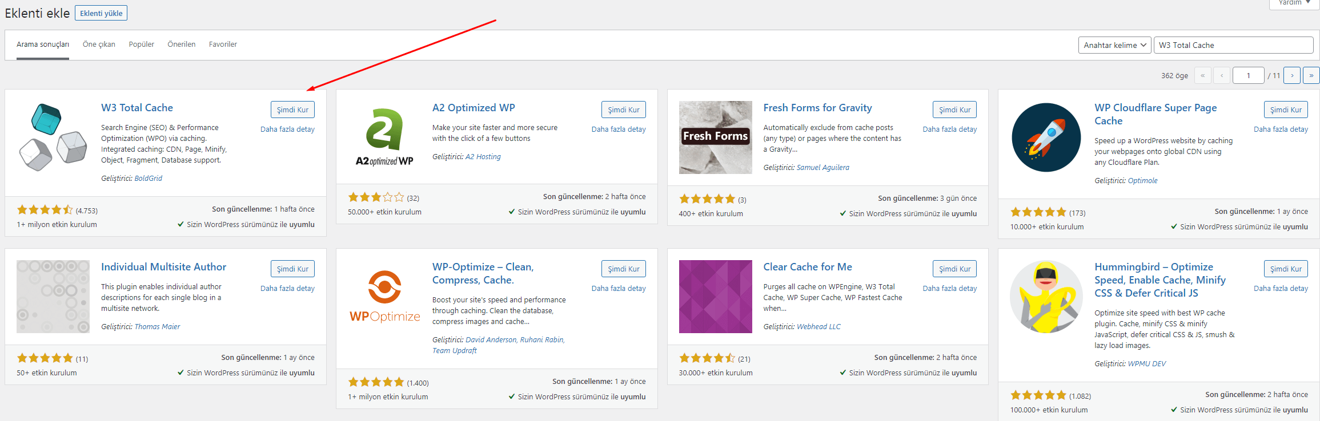The image size is (1320, 421).
Task: Expand the Yardım help dropdown
Action: click(1294, 3)
